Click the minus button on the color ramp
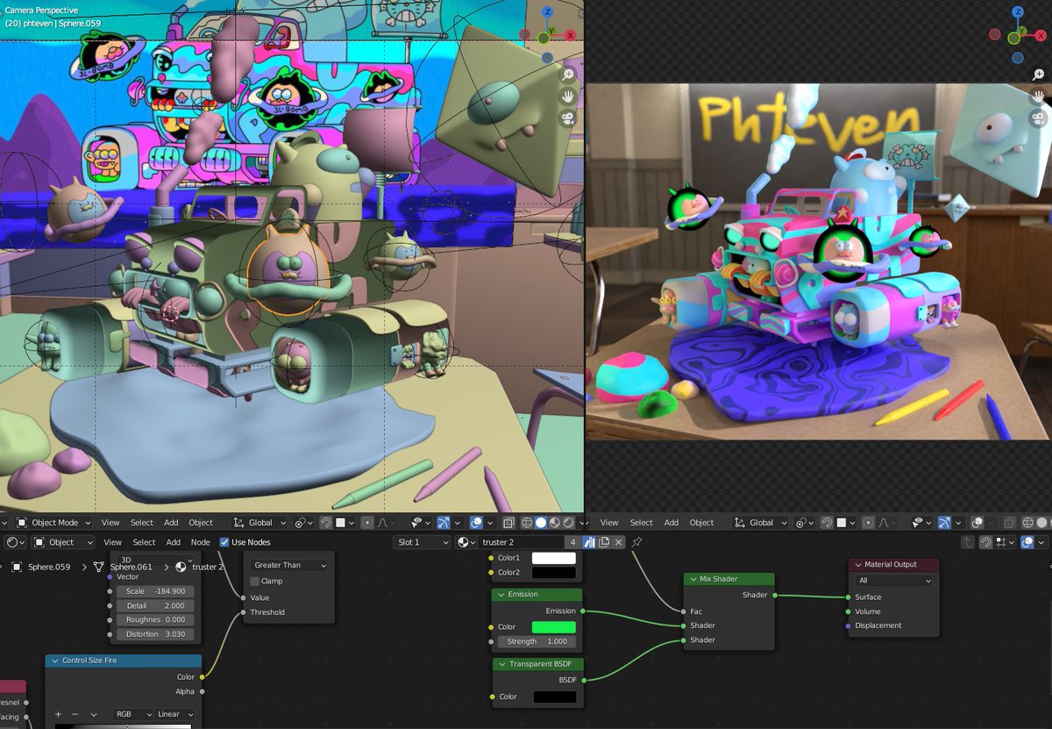Screen dimensions: 1052x729 tap(75, 714)
